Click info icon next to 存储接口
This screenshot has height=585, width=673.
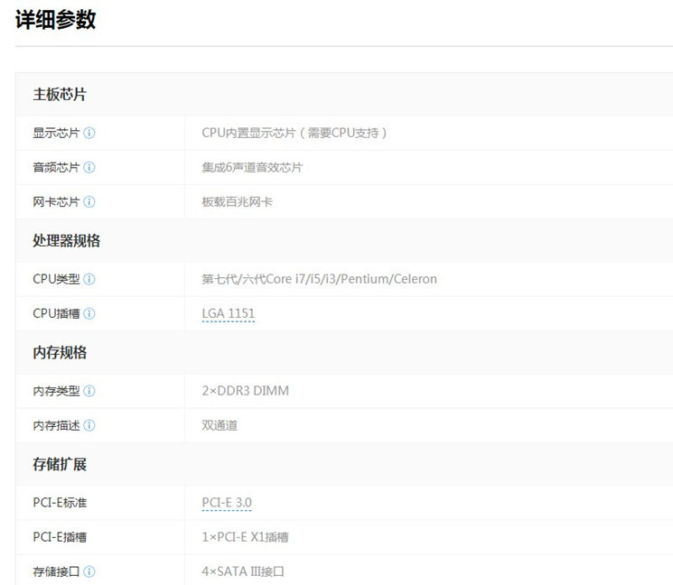click(x=89, y=571)
